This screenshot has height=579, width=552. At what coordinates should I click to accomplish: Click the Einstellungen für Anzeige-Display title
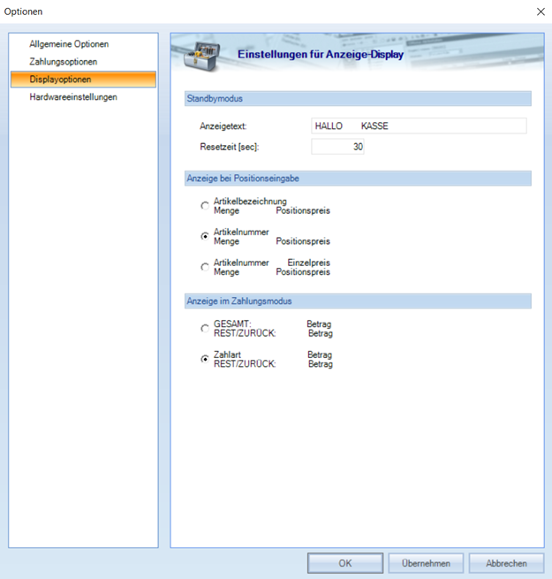click(x=321, y=54)
